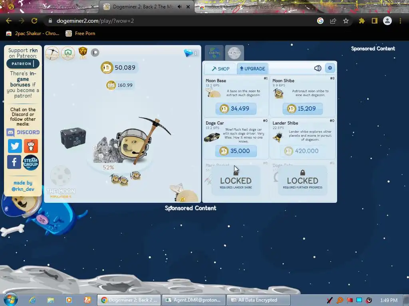Share this page from address bar
The image size is (409, 306).
pyautogui.click(x=333, y=21)
